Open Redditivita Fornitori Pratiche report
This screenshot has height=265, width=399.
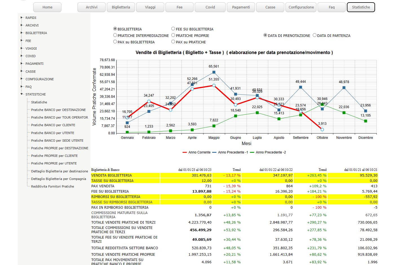pos(52,186)
